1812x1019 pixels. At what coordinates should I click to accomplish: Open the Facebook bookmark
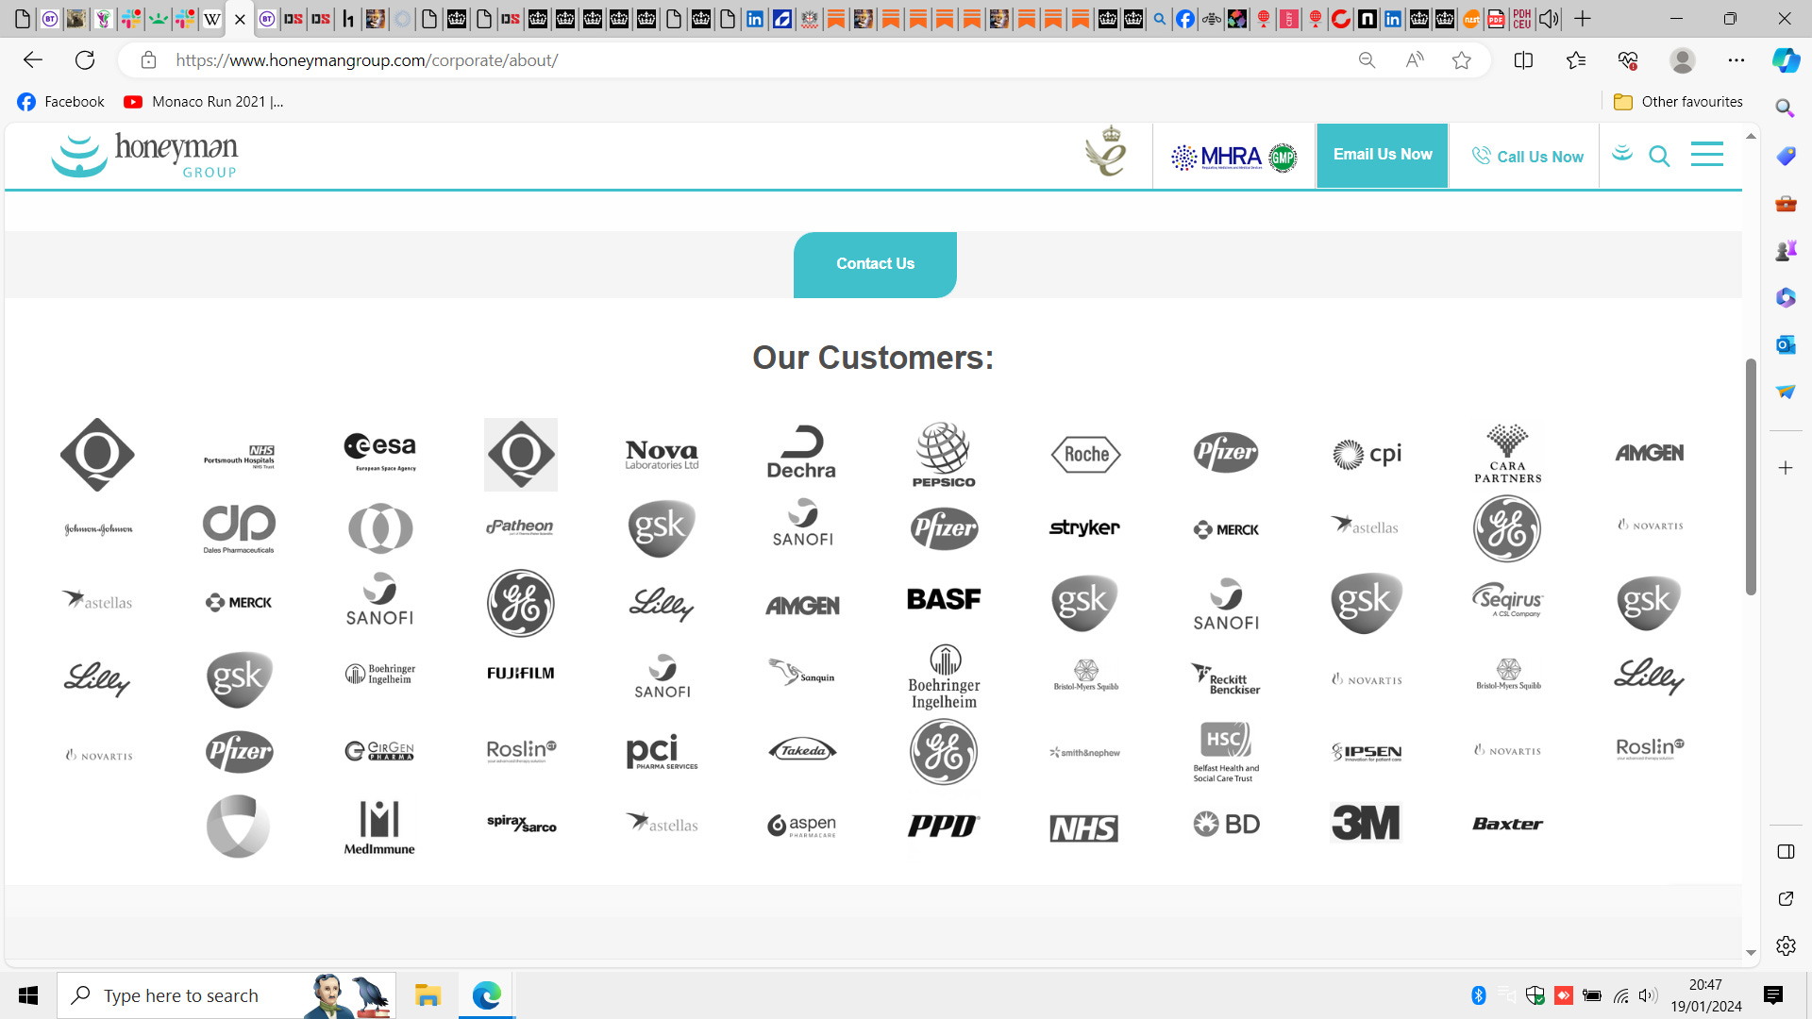coord(61,102)
